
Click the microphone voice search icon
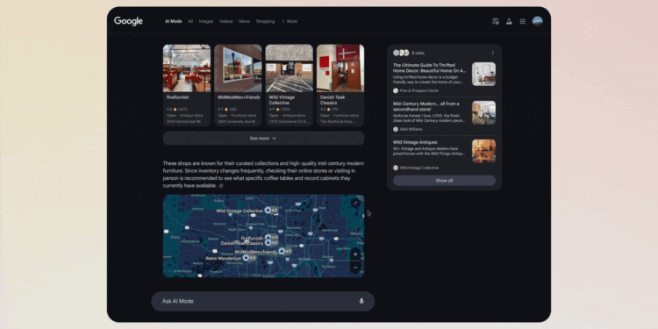361,301
